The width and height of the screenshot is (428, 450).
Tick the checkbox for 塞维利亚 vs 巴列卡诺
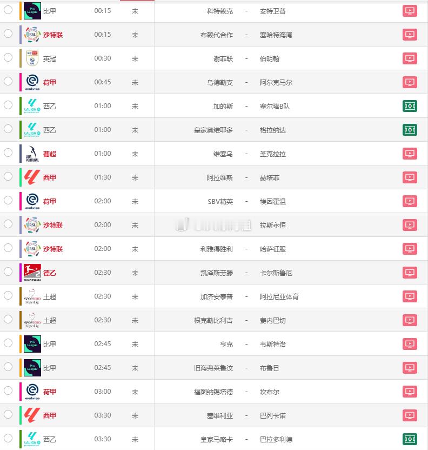point(8,414)
